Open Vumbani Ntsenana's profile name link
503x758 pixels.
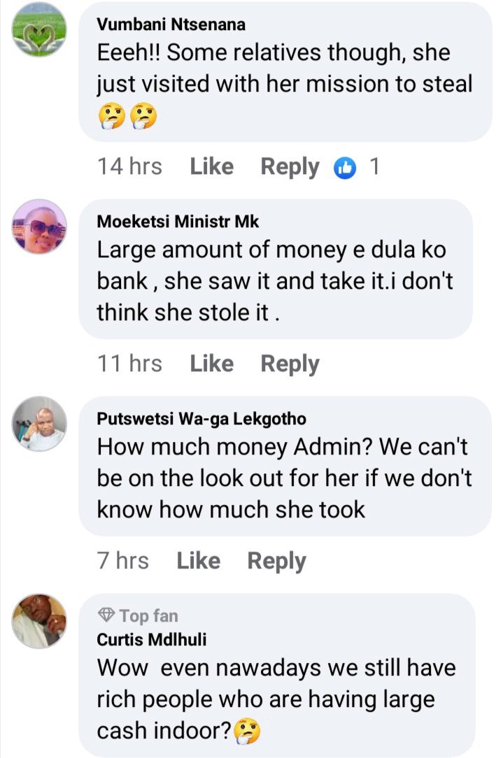pos(171,24)
